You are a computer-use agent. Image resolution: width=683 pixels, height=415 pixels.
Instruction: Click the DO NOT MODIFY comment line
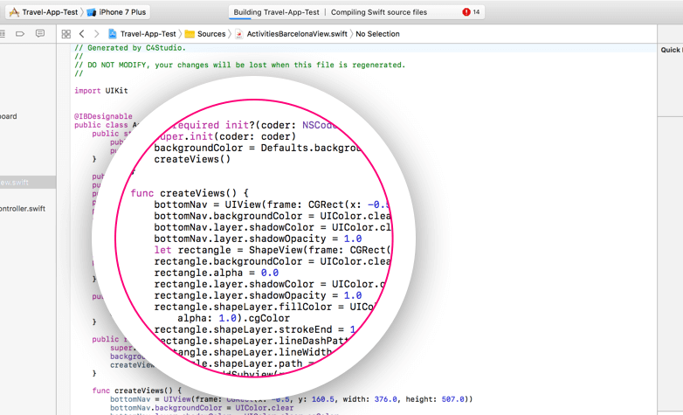point(239,65)
